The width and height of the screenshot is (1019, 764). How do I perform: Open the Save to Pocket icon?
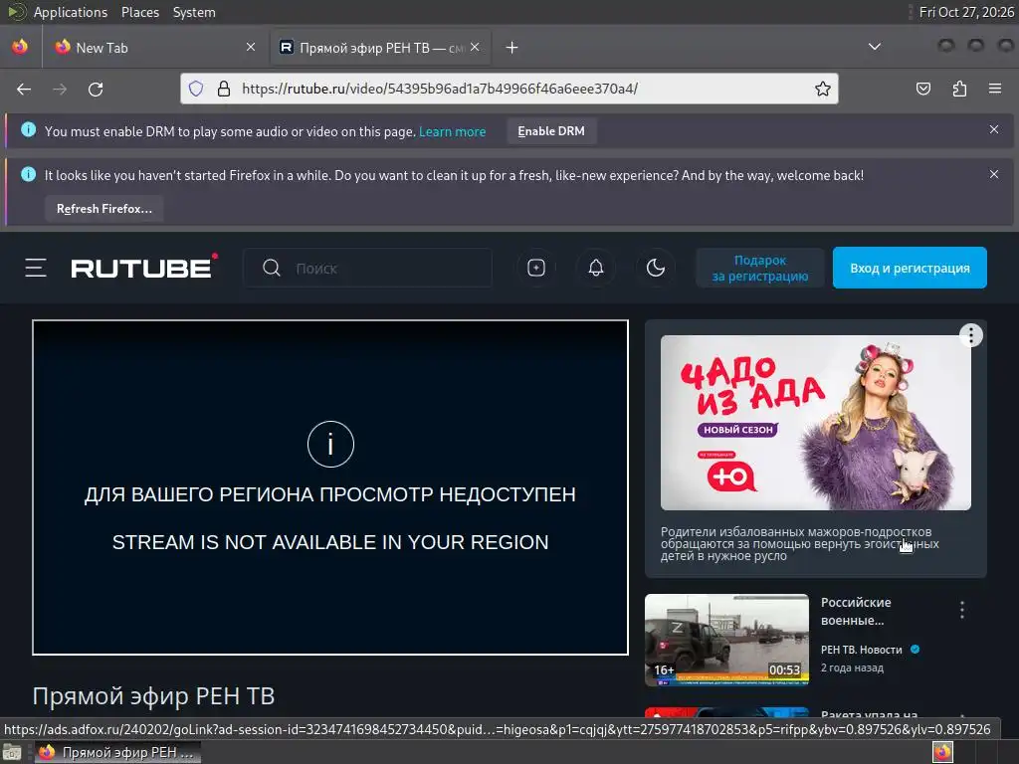pos(923,89)
